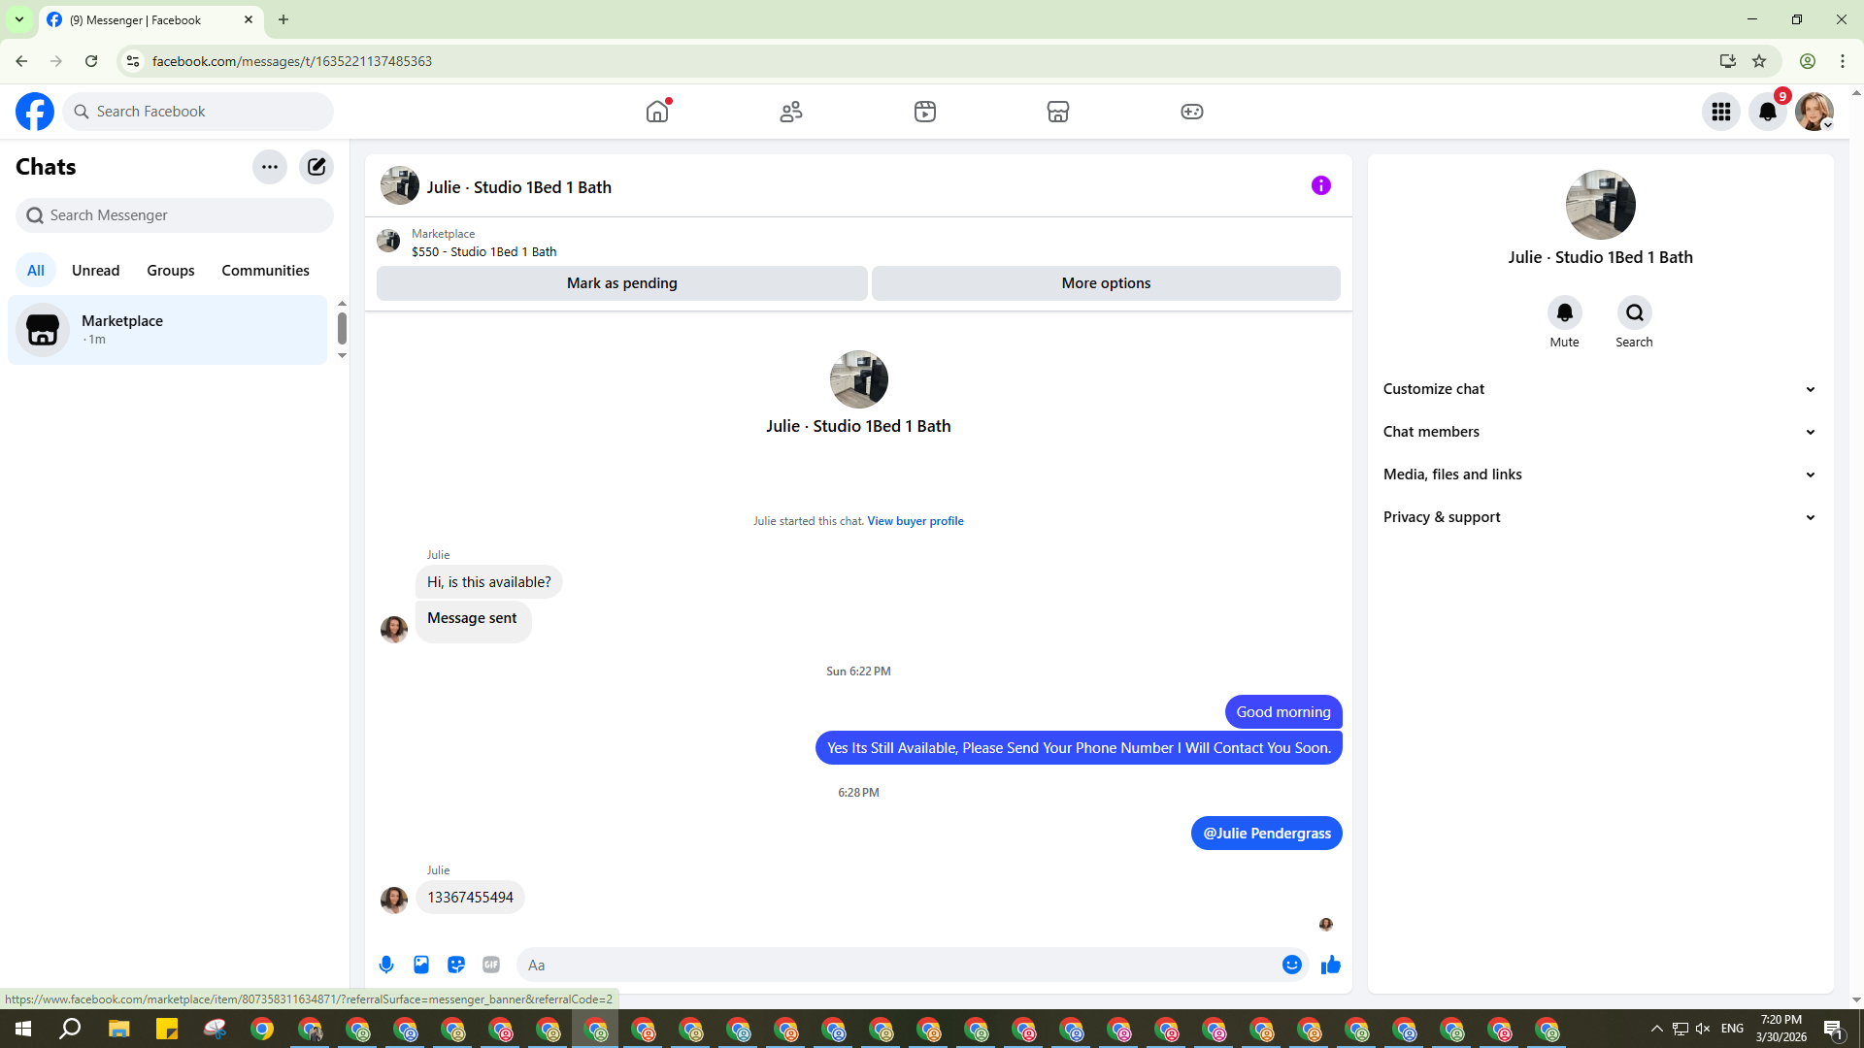This screenshot has height=1048, width=1864.
Task: Attach a file using photo icon
Action: (x=421, y=965)
